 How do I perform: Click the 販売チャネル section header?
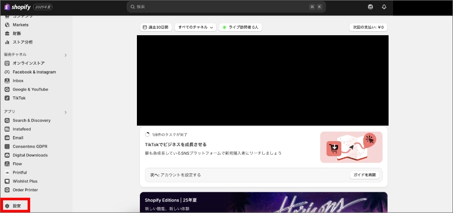[15, 54]
